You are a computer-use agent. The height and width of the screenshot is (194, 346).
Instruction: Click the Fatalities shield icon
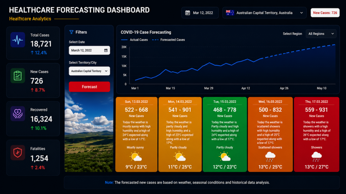point(18,153)
